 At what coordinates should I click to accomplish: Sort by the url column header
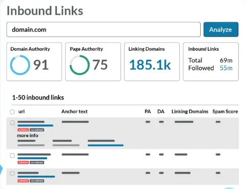pos(21,112)
